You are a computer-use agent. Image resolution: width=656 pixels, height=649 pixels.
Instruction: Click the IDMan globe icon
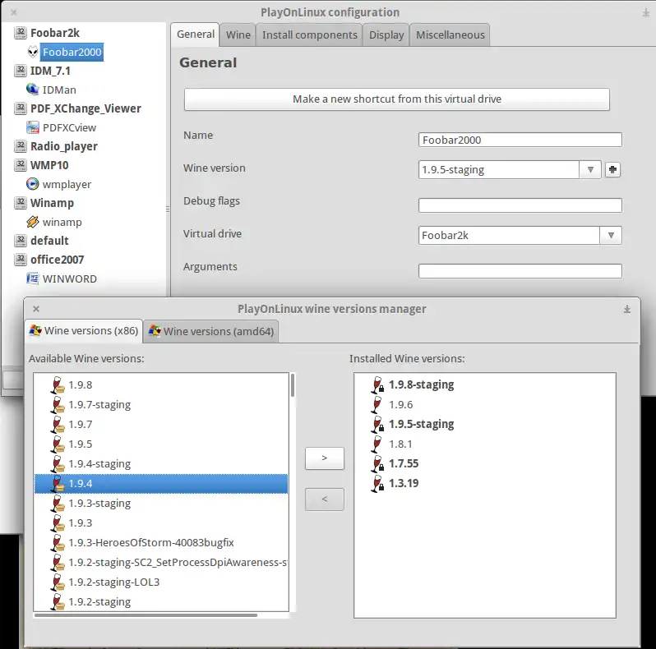pos(33,90)
